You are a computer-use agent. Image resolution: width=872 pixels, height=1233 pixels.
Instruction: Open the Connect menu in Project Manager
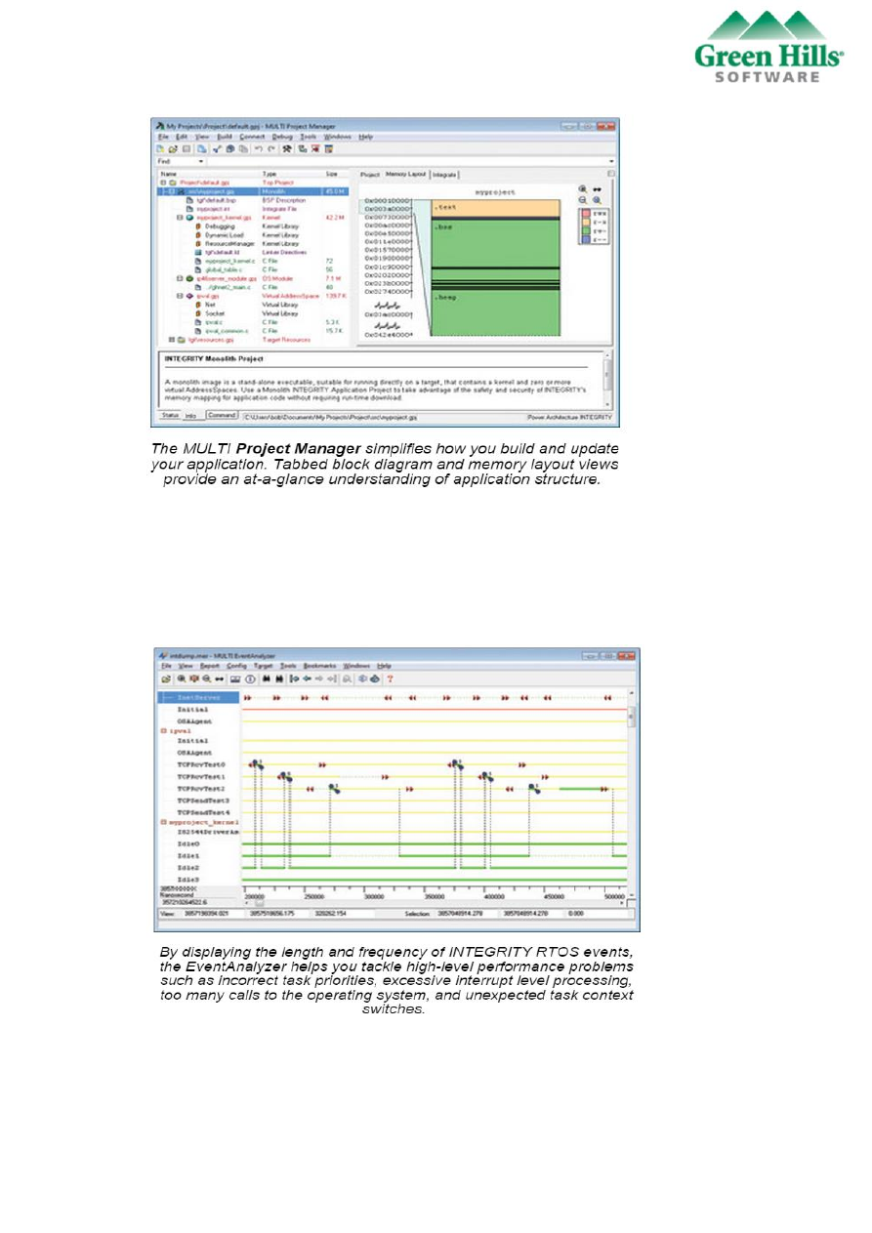[x=252, y=137]
